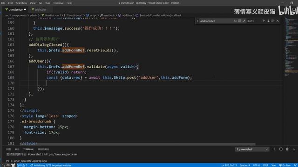This screenshot has height=167, width=298.
Task: Toggle Match Case in find widget
Action: point(235,21)
